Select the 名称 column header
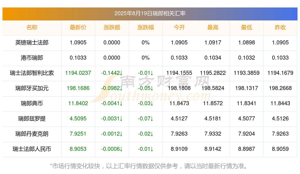This screenshot has height=174, width=300. coord(32,27)
